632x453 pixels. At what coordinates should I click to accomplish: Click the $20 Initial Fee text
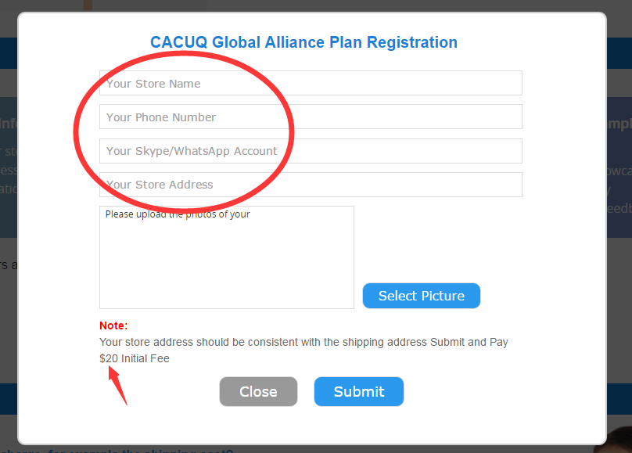click(135, 359)
